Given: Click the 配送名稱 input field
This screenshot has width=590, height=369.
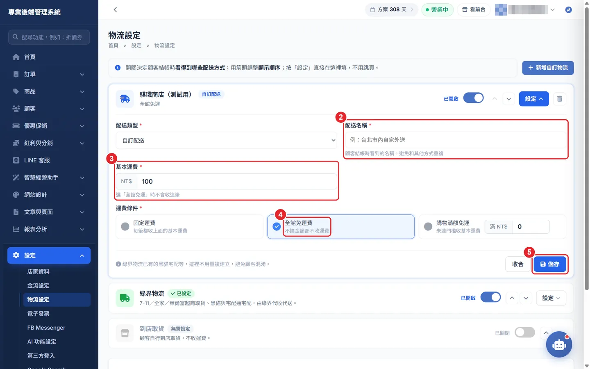Looking at the screenshot, I should coord(456,140).
